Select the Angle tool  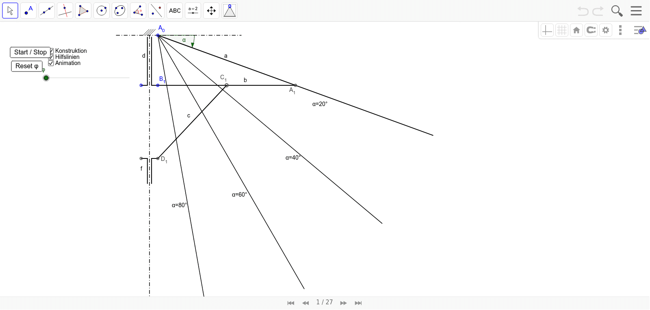138,11
